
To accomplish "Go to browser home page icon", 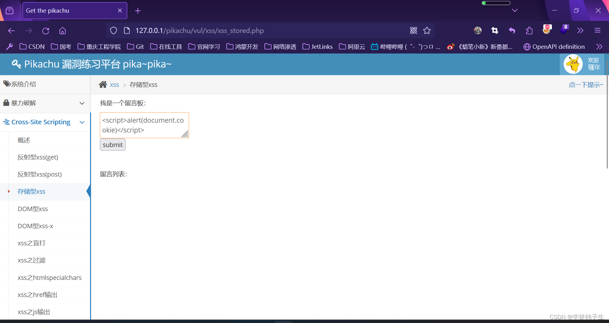I will pos(62,31).
